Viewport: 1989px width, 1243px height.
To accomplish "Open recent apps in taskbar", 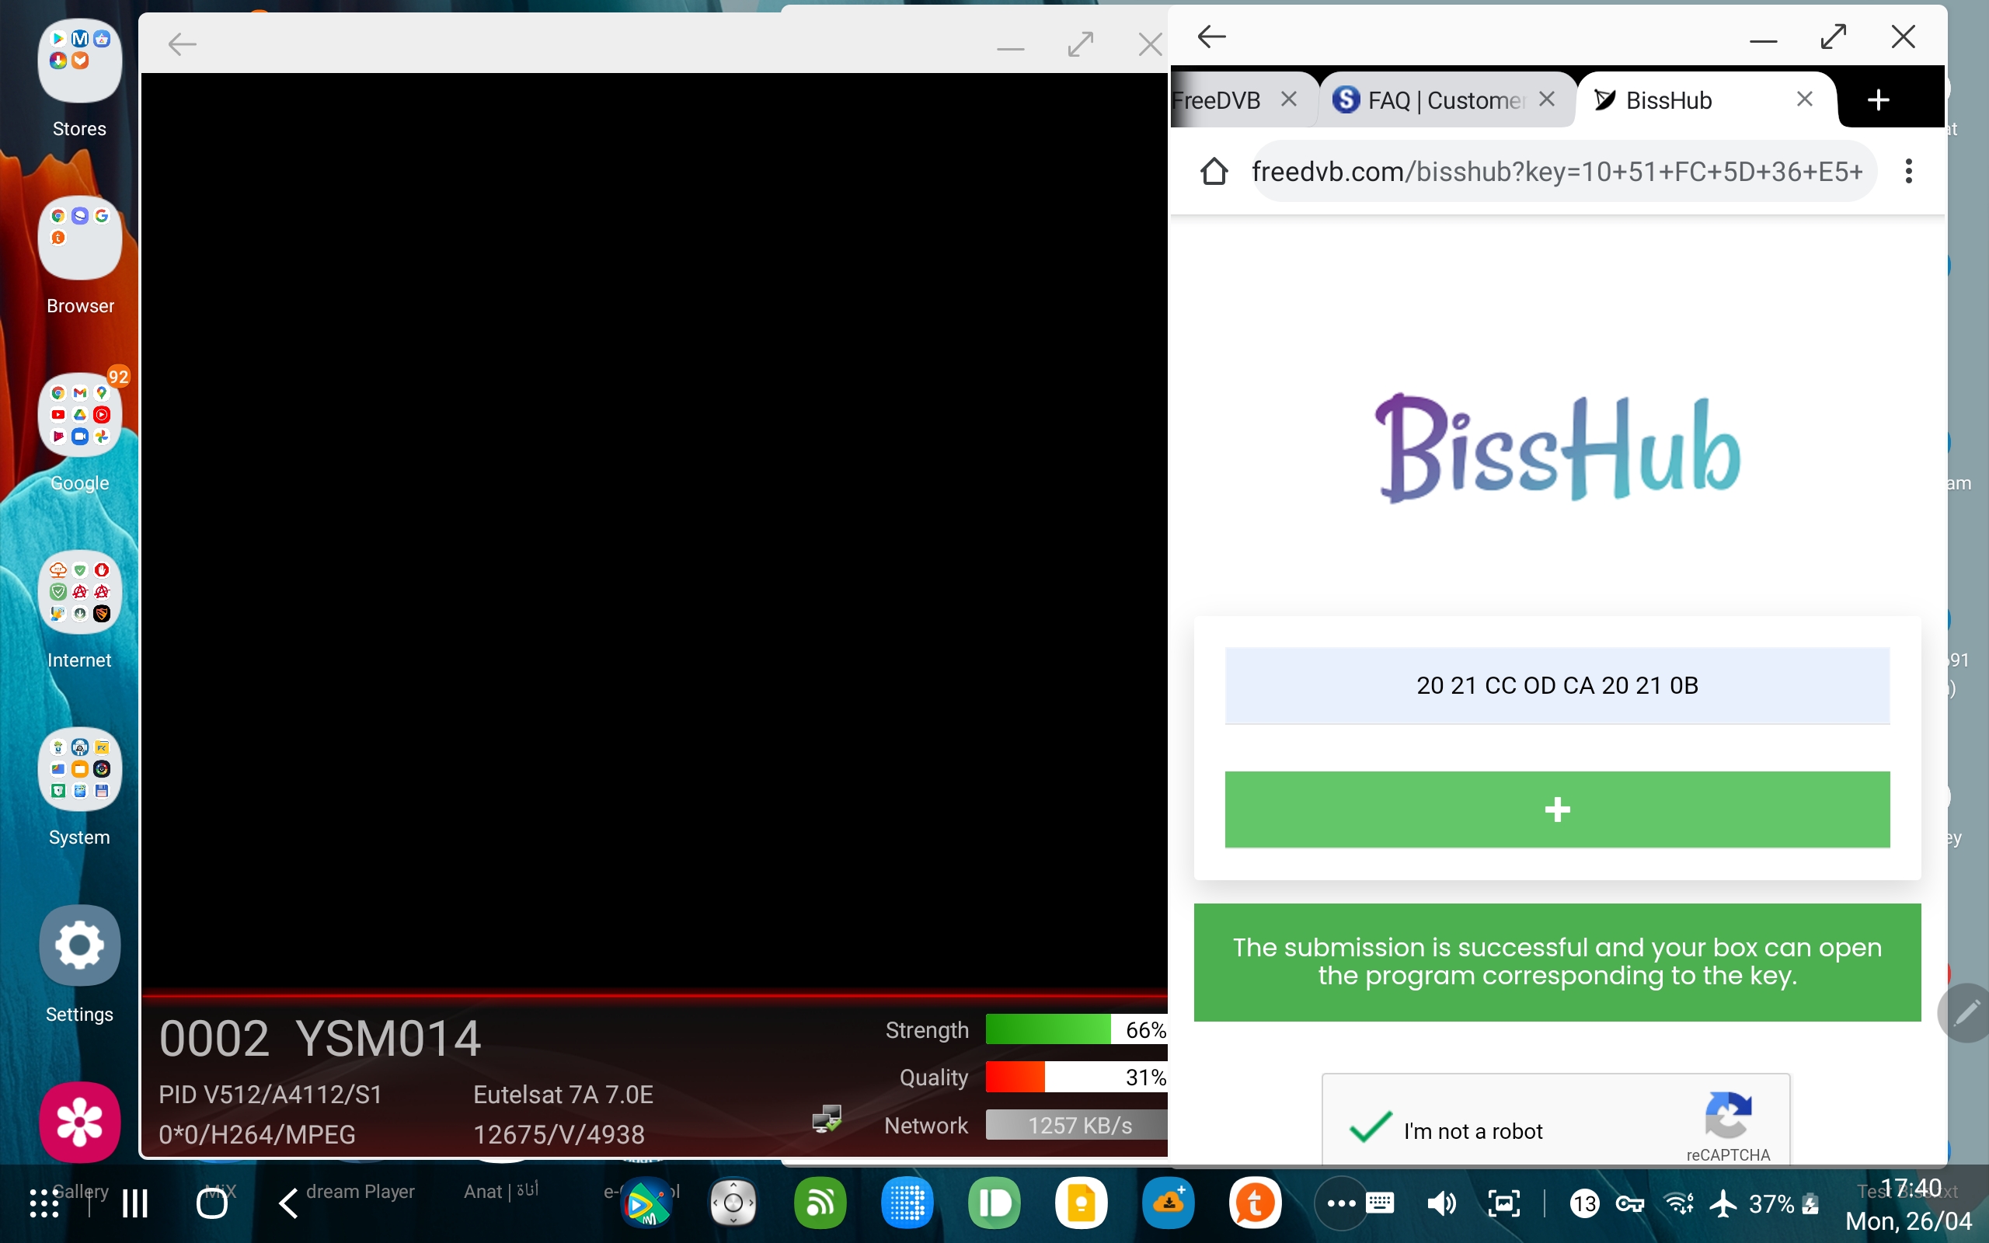I will 134,1204.
